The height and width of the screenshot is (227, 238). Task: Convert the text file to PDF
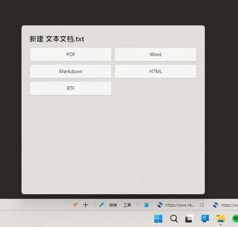(71, 54)
